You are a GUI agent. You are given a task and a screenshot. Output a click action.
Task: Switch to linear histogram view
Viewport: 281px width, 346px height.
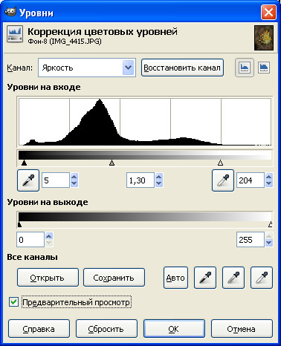click(245, 68)
